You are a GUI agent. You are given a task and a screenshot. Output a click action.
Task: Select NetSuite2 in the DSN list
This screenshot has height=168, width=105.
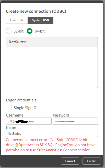click(x=52, y=42)
